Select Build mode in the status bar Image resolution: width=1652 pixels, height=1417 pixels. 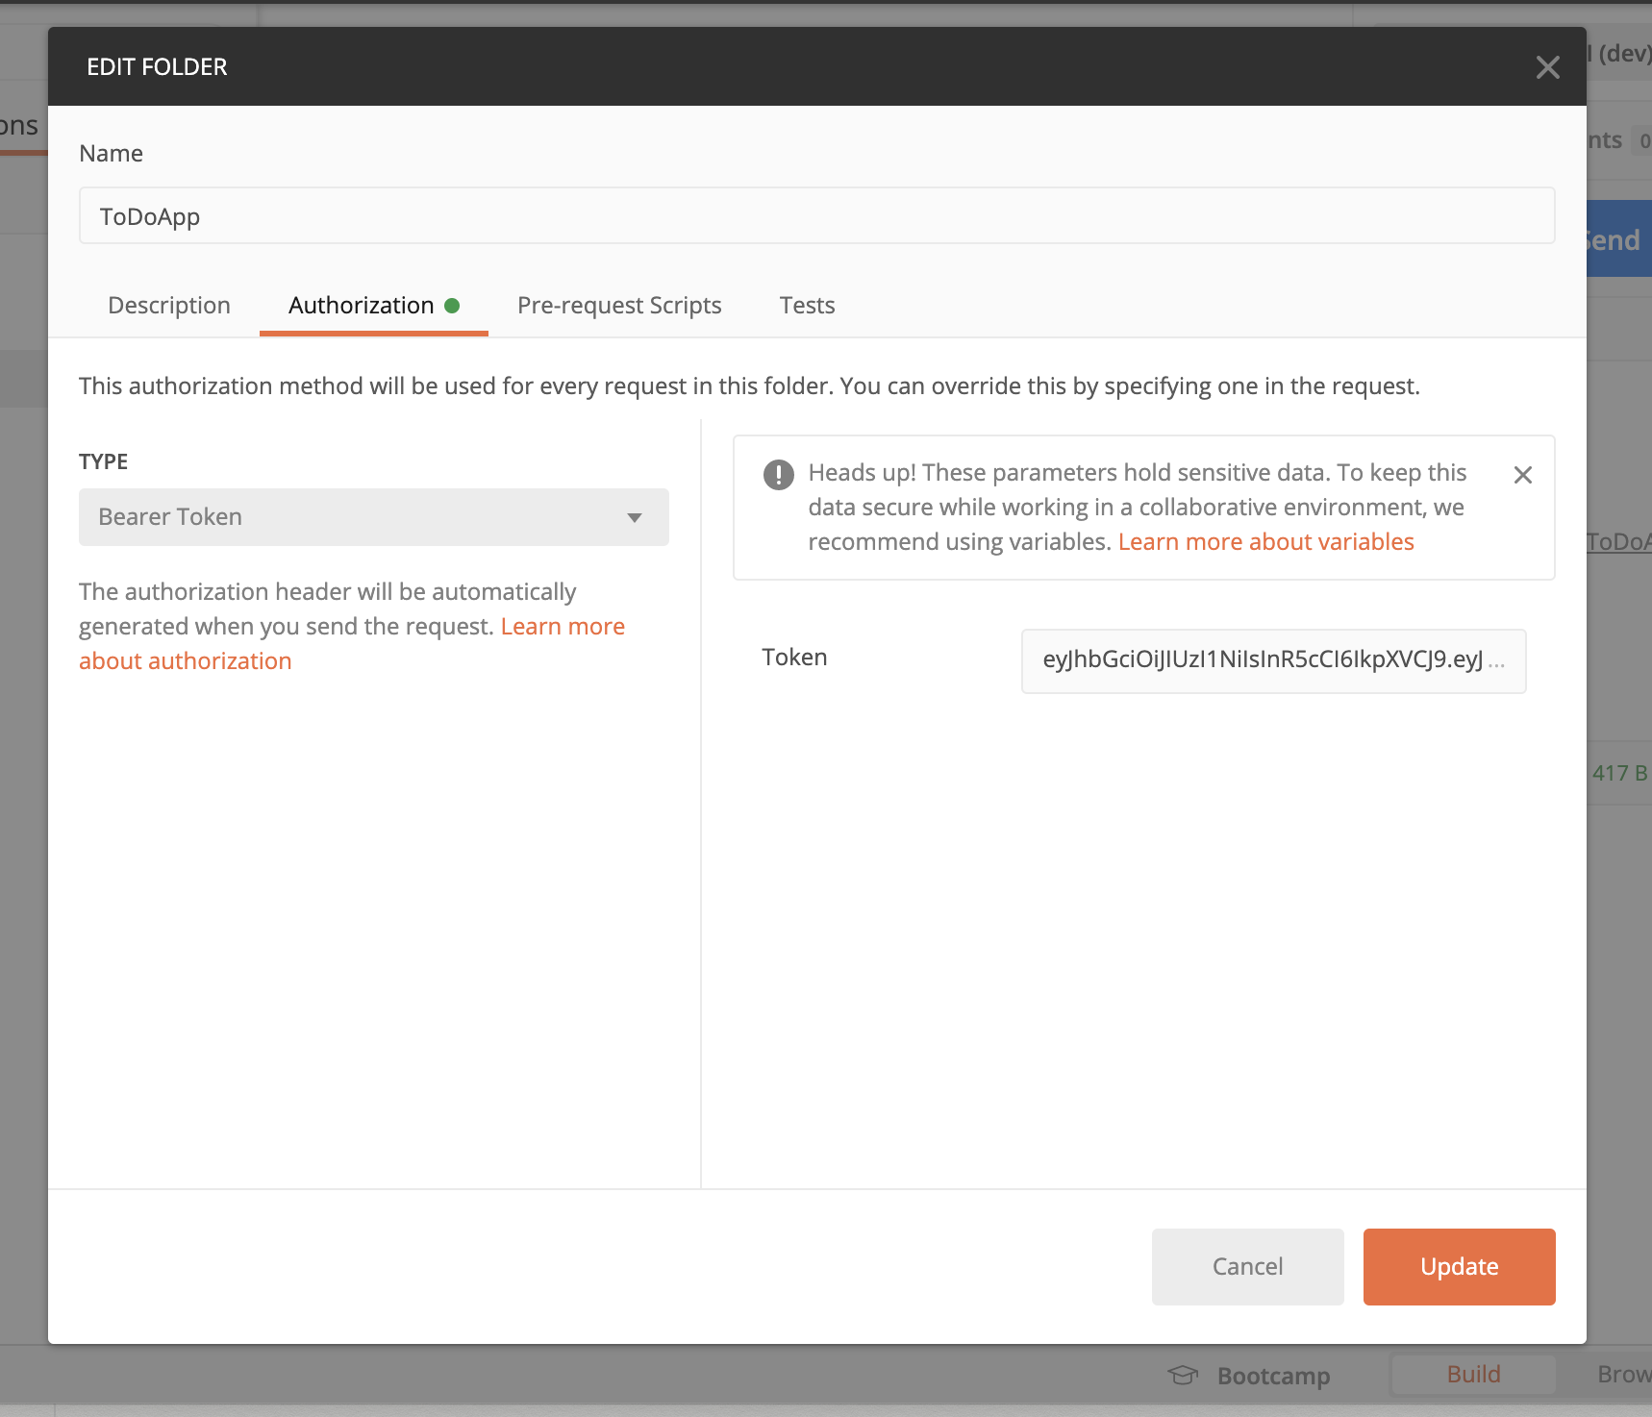[x=1473, y=1374]
